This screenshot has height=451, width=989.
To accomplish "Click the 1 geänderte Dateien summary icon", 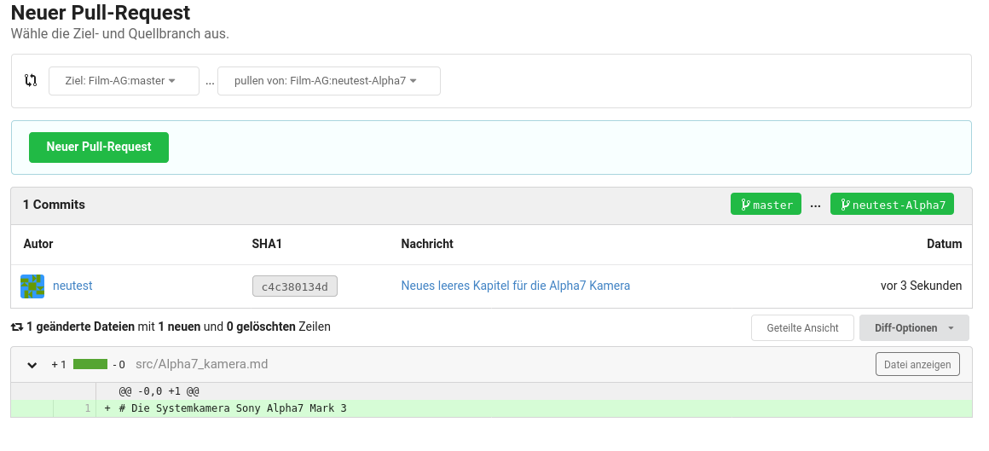I will (x=17, y=327).
